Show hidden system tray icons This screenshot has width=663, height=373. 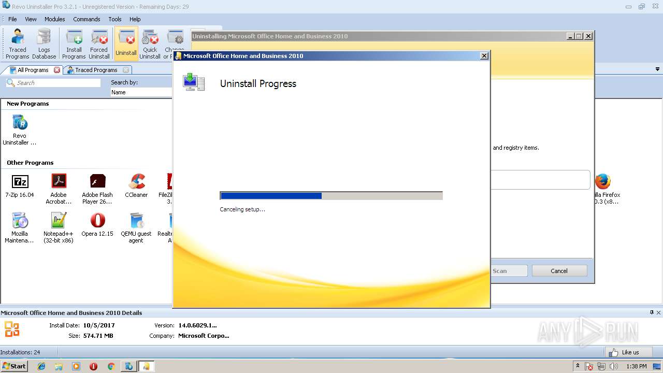click(x=578, y=366)
